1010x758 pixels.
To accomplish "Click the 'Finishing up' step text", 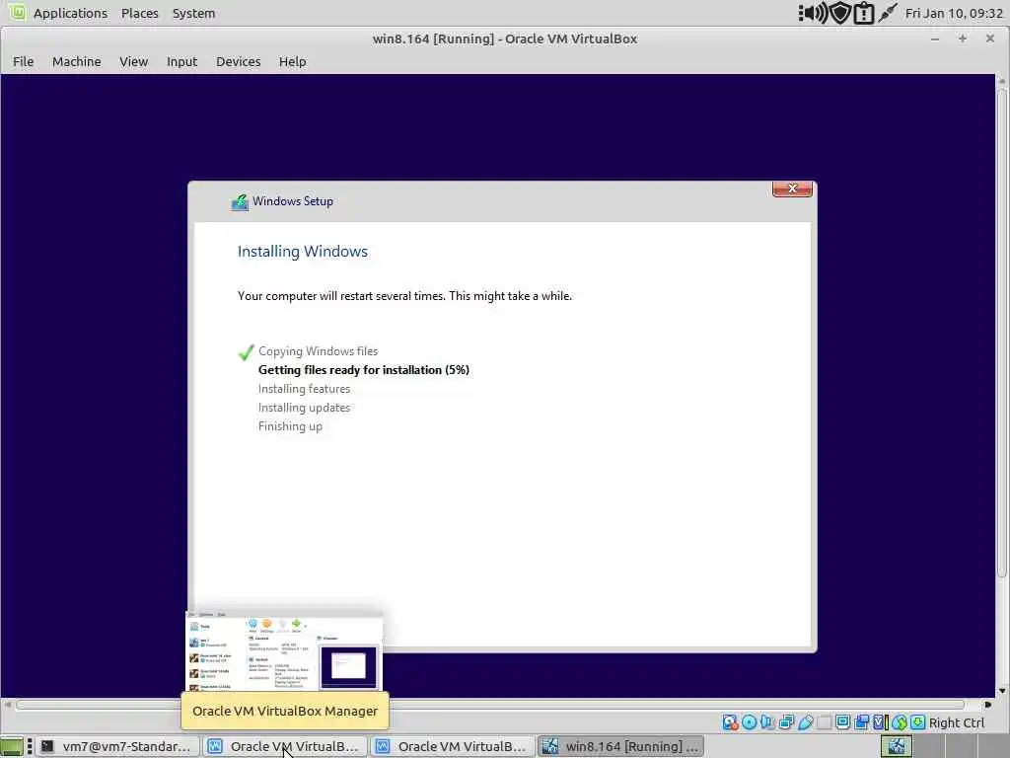I will point(291,426).
